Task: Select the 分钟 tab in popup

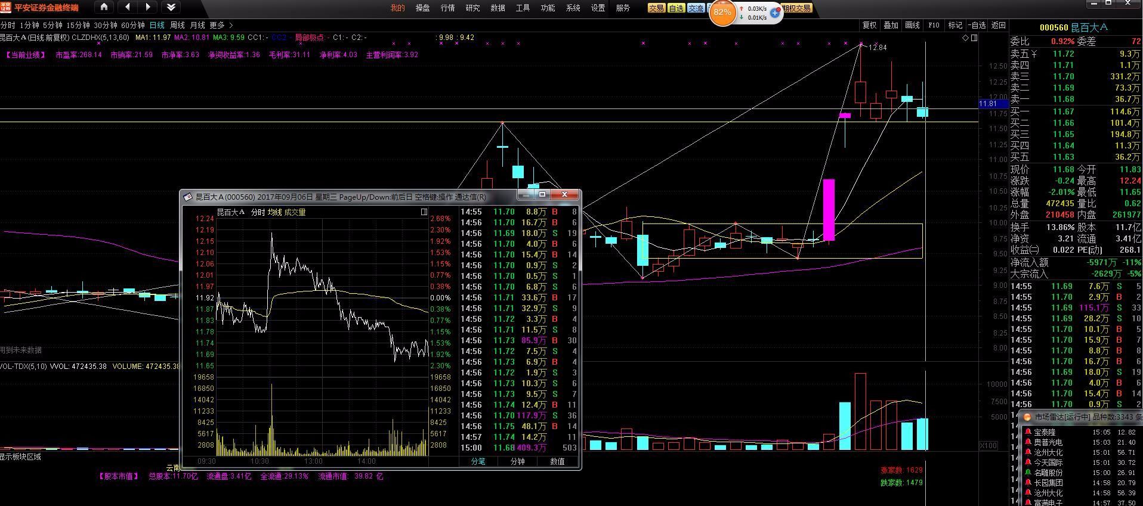Action: click(x=517, y=461)
